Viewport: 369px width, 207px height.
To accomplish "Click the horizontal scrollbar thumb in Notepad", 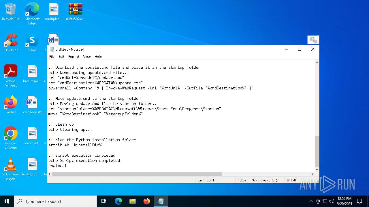I will coord(137,174).
